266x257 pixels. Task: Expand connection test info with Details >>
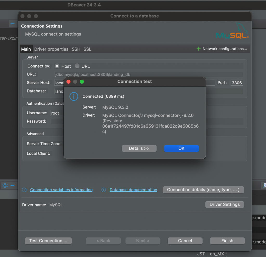click(x=139, y=148)
